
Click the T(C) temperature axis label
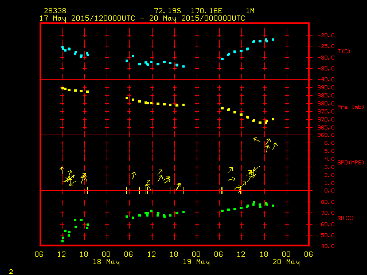coord(344,52)
